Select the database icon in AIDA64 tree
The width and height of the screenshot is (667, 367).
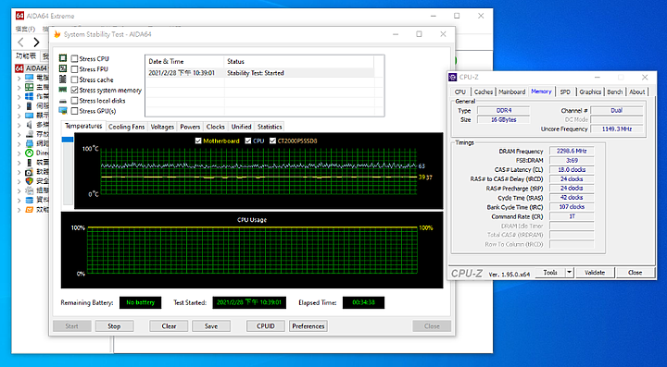(29, 200)
